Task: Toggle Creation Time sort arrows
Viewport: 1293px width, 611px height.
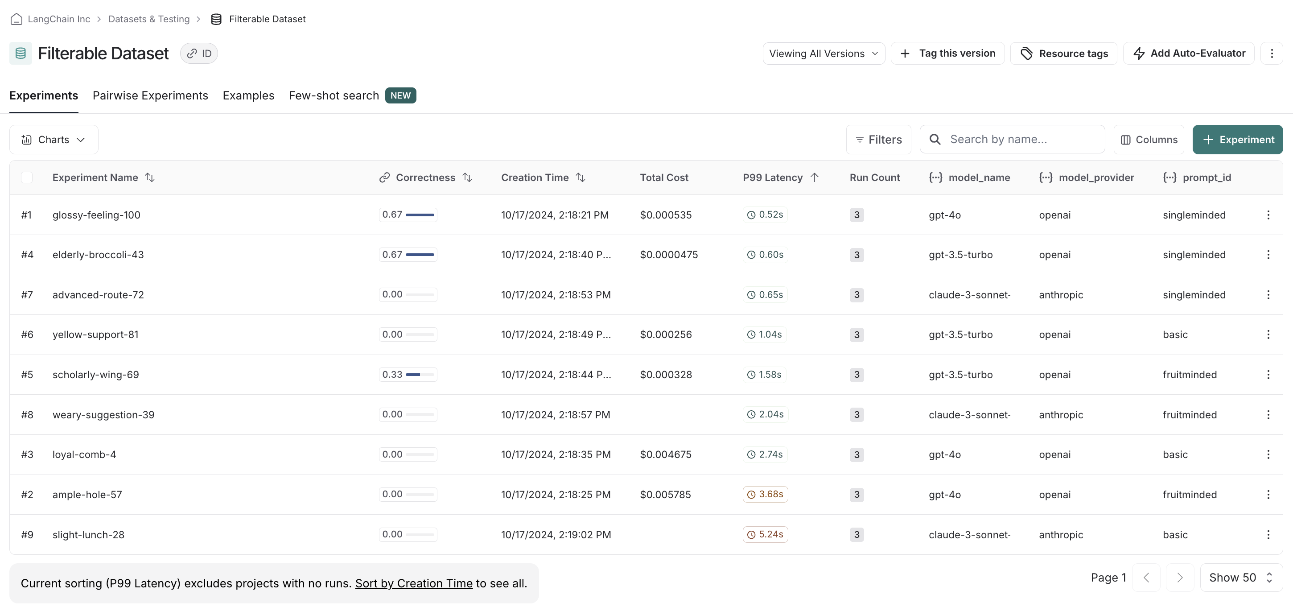Action: point(580,177)
